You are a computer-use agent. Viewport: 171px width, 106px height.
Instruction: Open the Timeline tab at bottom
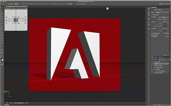pos(7,105)
